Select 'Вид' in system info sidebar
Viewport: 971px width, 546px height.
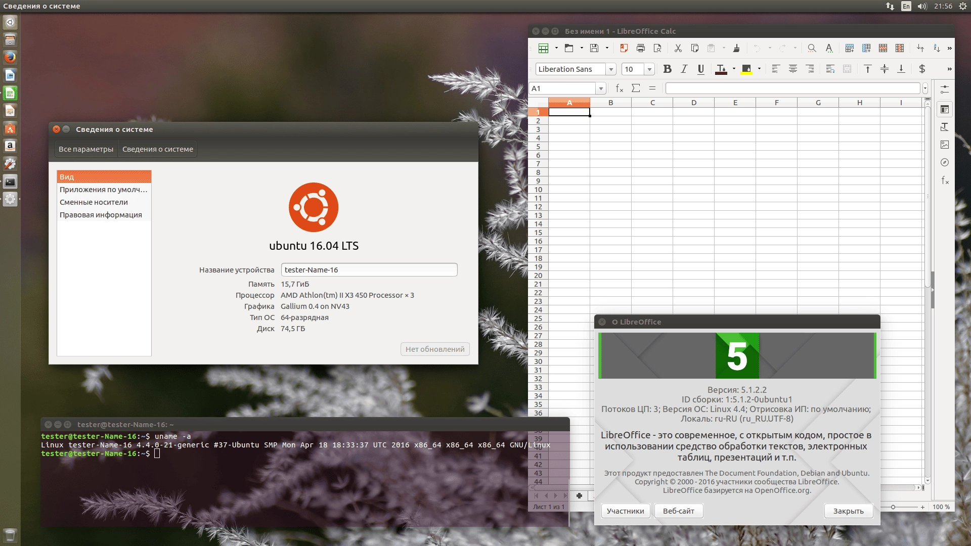coord(104,177)
